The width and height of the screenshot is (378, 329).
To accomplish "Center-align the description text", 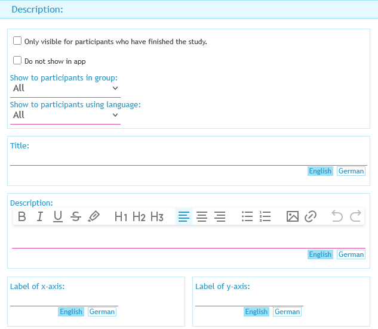I will coord(202,217).
